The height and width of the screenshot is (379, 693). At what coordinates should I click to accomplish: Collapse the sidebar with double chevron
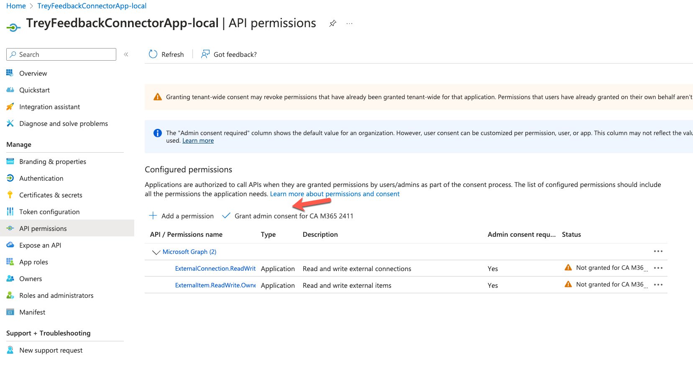pyautogui.click(x=126, y=54)
